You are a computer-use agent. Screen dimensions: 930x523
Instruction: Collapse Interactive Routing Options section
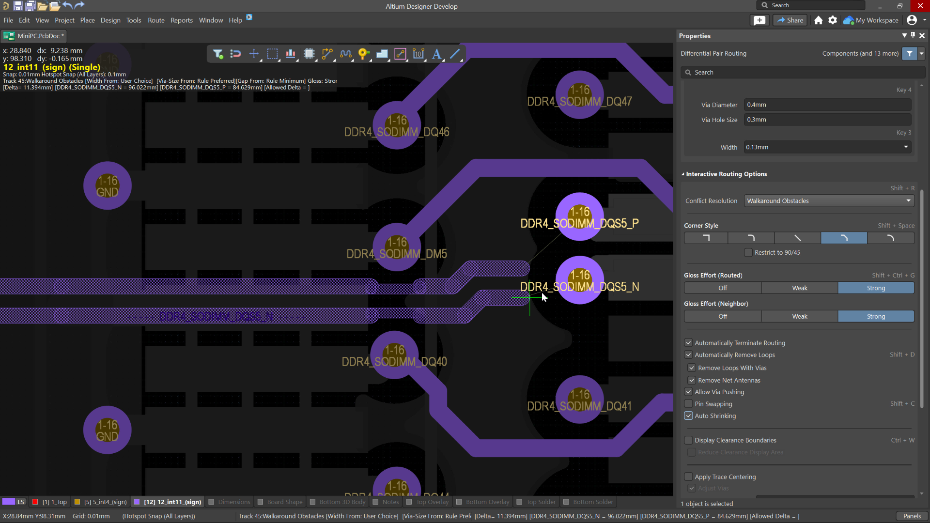click(683, 174)
